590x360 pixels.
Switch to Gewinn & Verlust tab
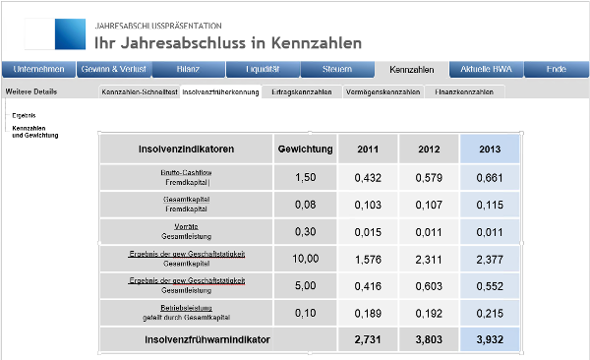[114, 69]
